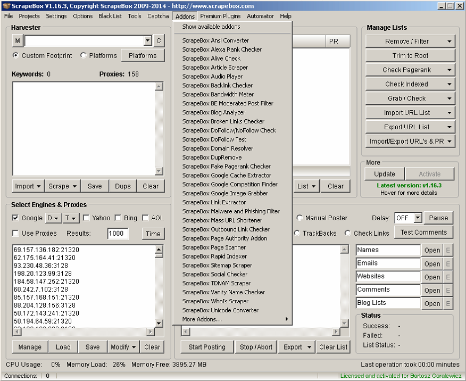The image size is (466, 381).
Task: Open the keywords Scrape dropdown button
Action: [62, 186]
